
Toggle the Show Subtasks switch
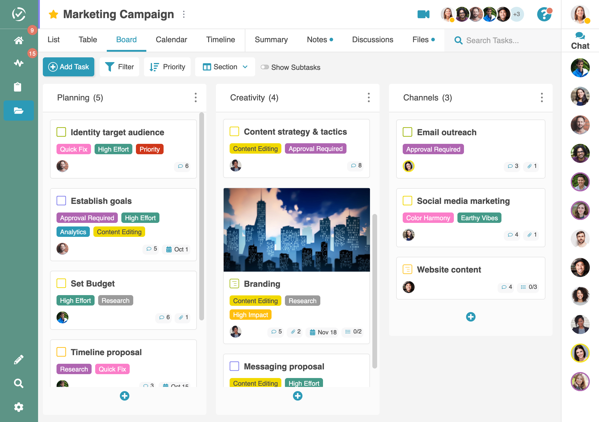click(x=265, y=67)
